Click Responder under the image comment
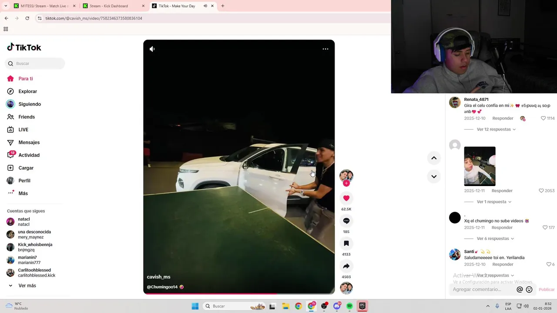The image size is (557, 313). tap(502, 191)
